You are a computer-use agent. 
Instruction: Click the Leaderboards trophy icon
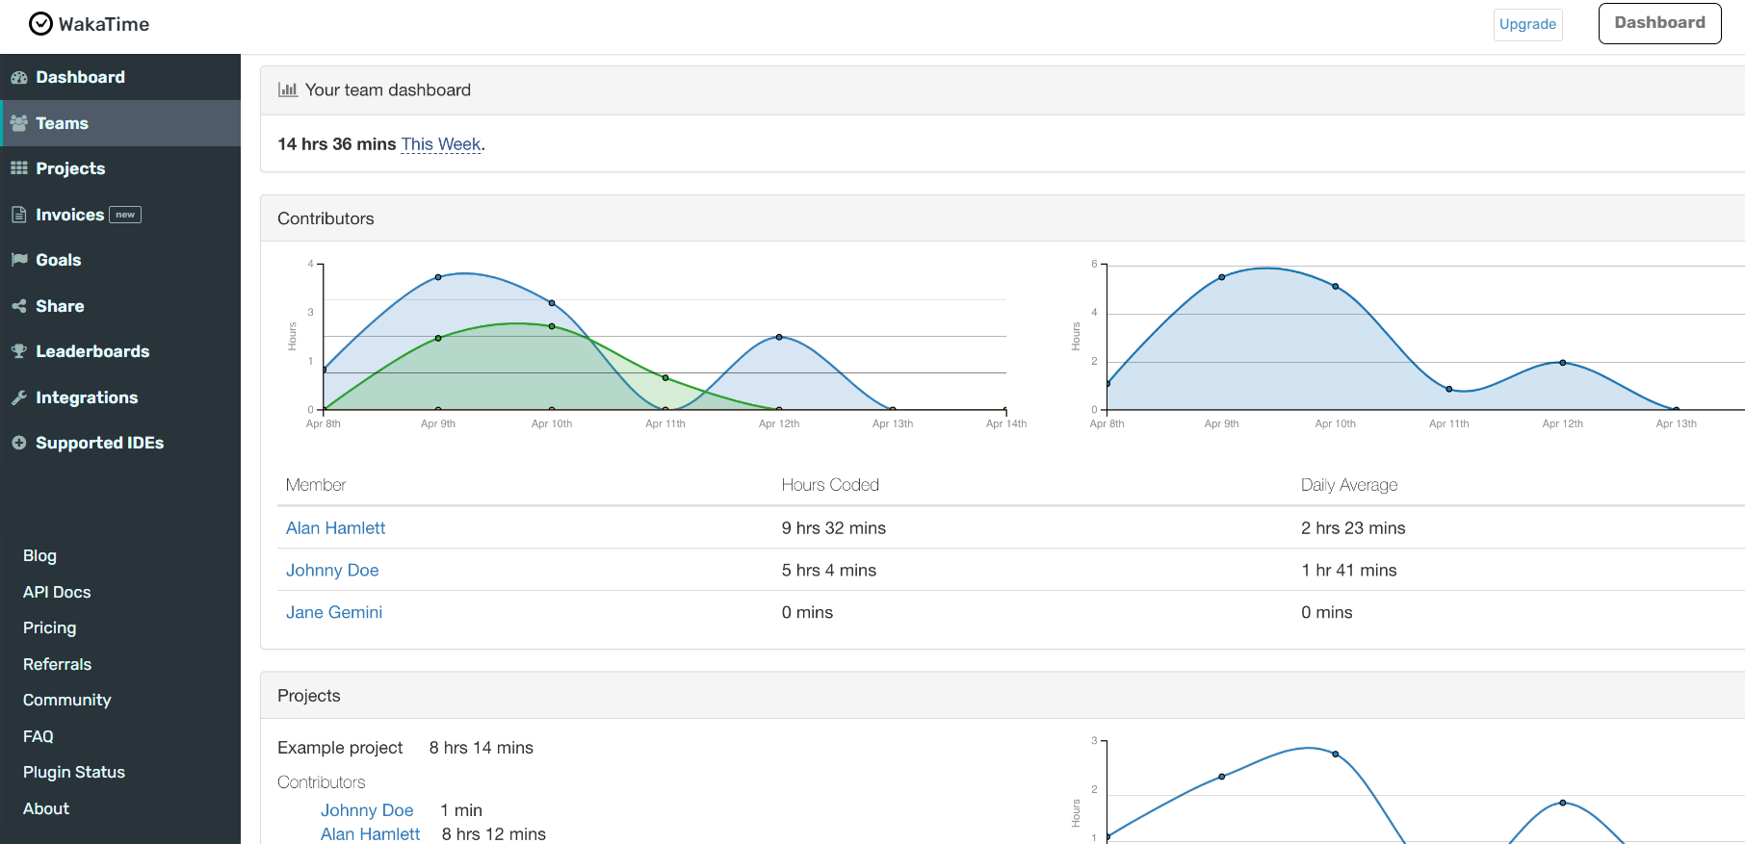tap(19, 351)
